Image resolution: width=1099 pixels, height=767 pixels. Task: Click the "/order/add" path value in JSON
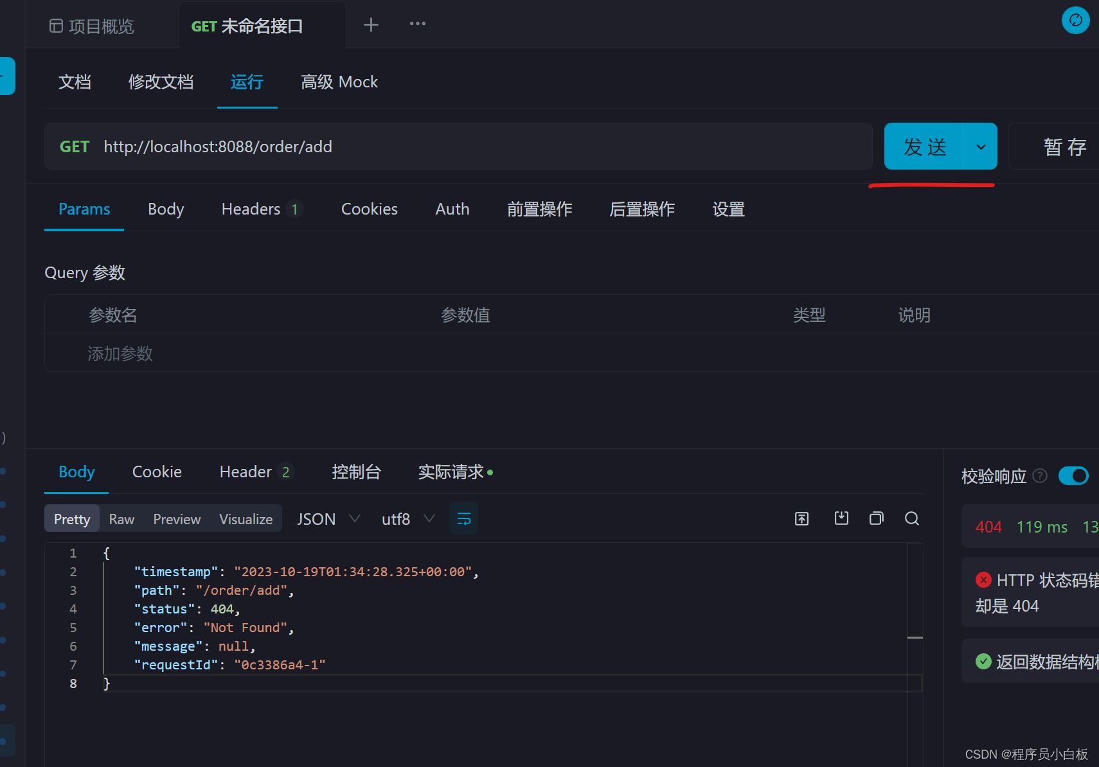(242, 590)
